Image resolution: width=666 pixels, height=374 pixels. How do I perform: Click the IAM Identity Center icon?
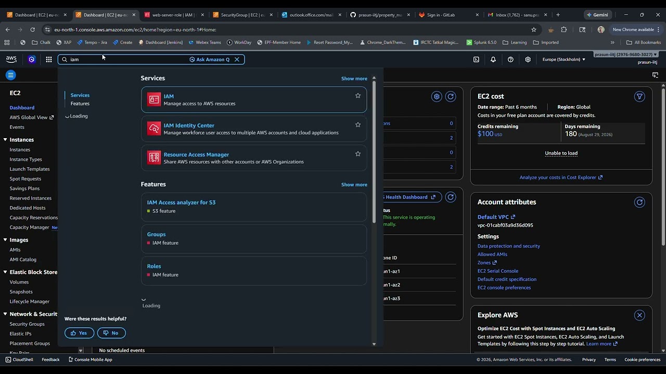coord(154,129)
